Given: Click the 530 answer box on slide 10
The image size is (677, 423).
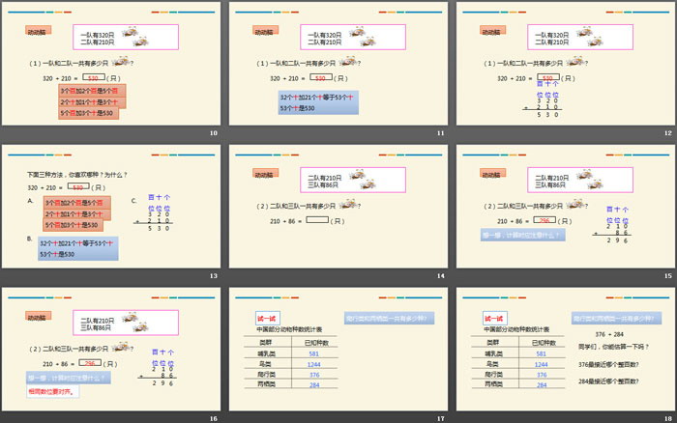Looking at the screenshot, I should coord(94,77).
